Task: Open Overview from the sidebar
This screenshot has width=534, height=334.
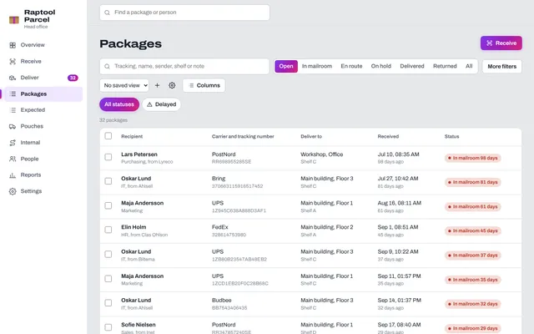Action: point(33,45)
